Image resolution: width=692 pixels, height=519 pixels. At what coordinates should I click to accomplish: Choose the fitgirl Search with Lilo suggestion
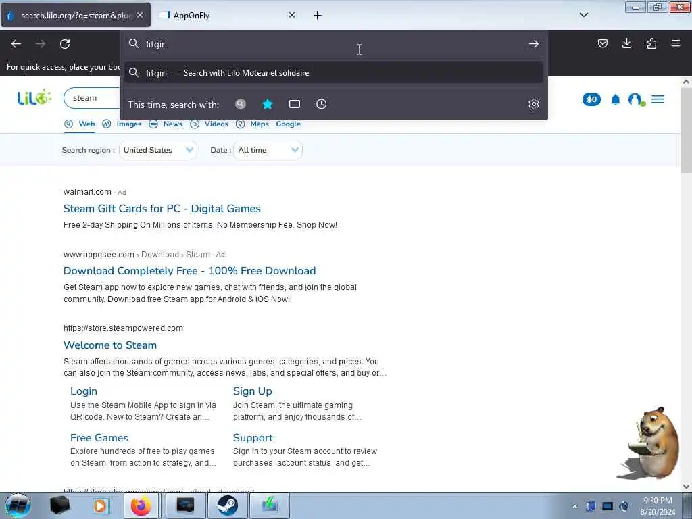point(333,73)
